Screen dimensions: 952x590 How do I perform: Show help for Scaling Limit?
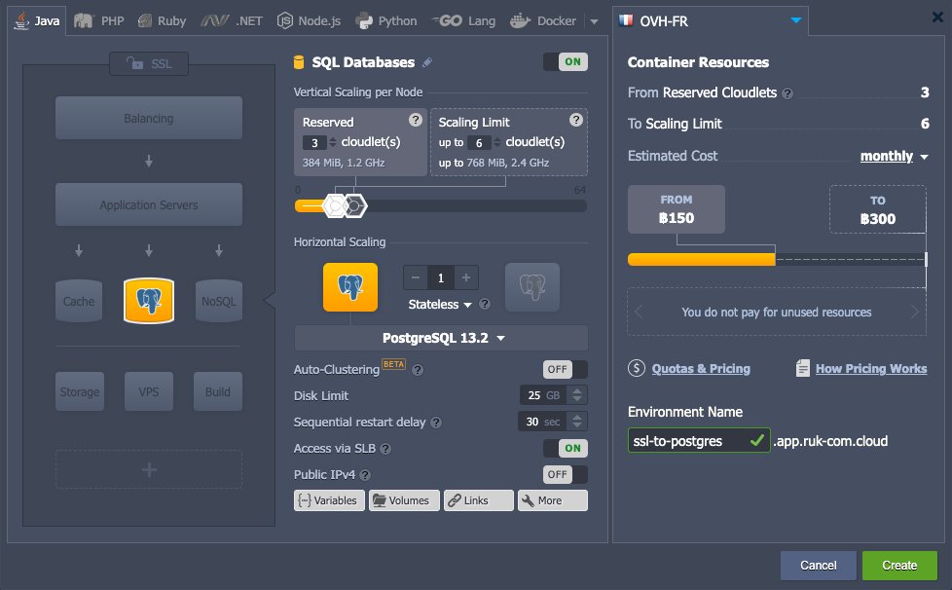tap(576, 120)
